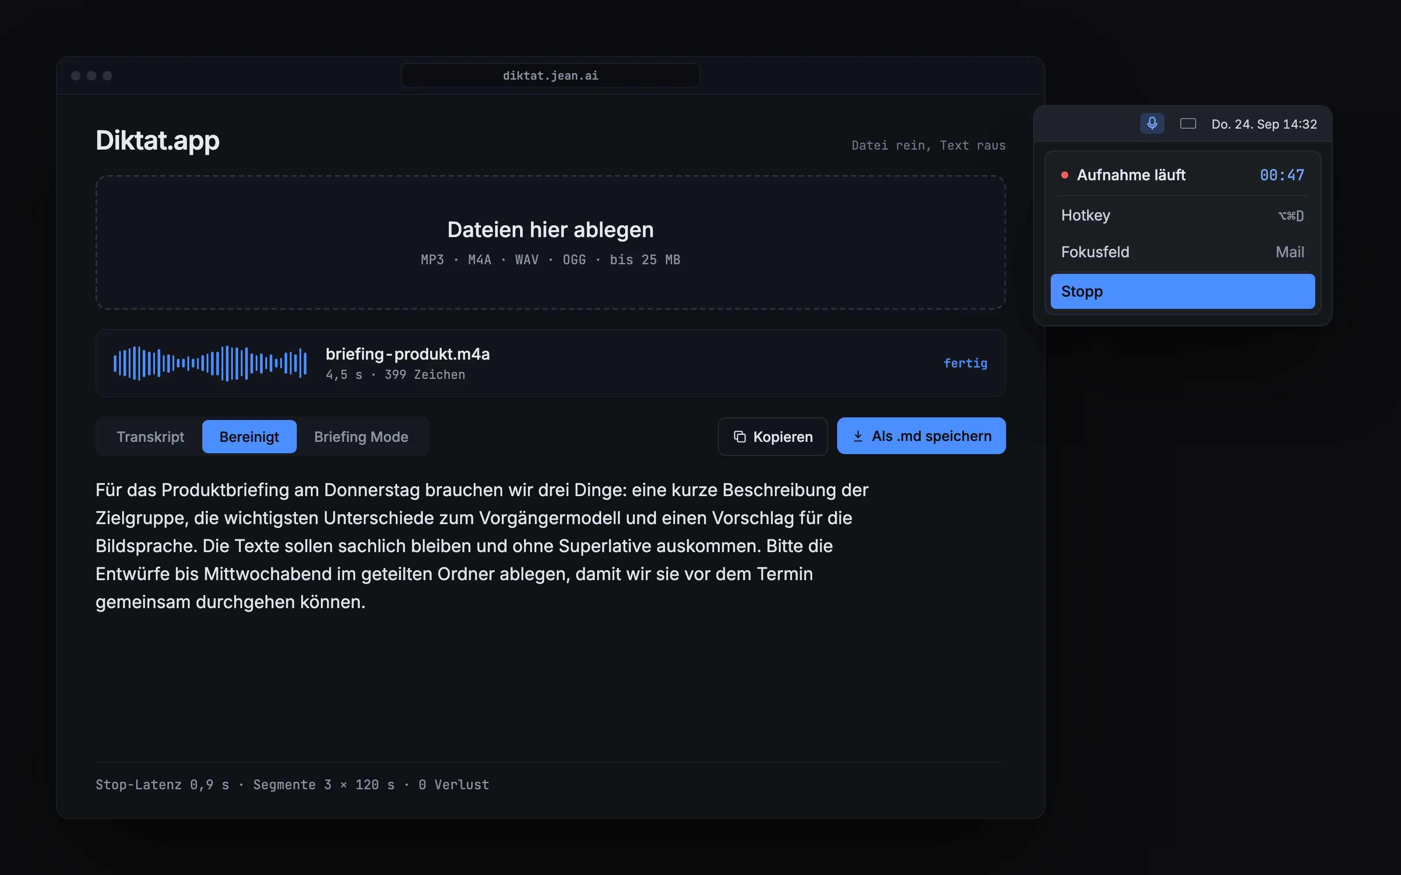Click the fertig status label
This screenshot has height=875, width=1401.
[x=965, y=363]
